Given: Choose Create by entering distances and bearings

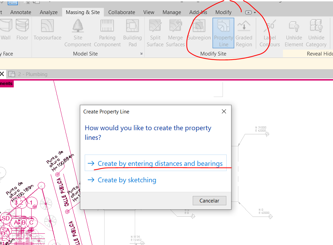Looking at the screenshot, I should 160,163.
